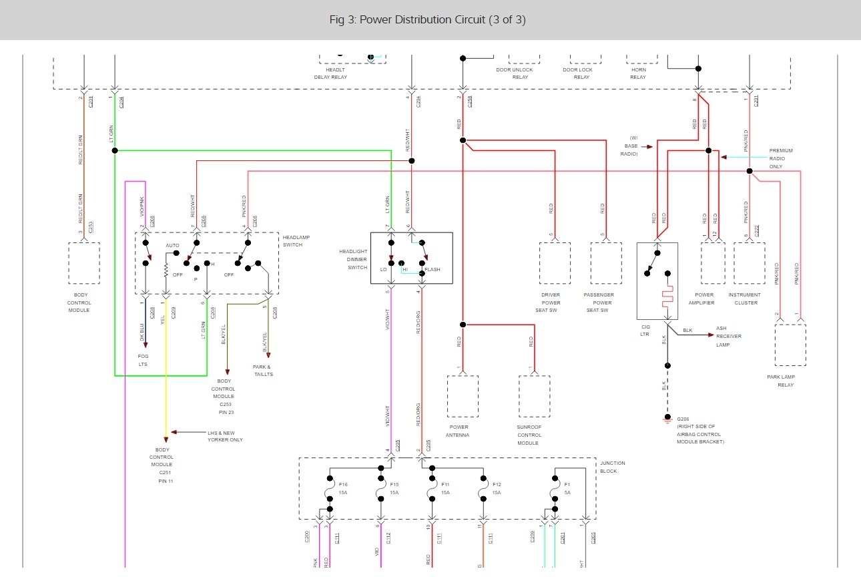Click the "Fig 3: Power Distribution Circuit" title

click(428, 19)
